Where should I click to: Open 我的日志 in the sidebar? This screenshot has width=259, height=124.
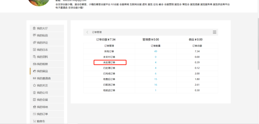pyautogui.click(x=47, y=50)
